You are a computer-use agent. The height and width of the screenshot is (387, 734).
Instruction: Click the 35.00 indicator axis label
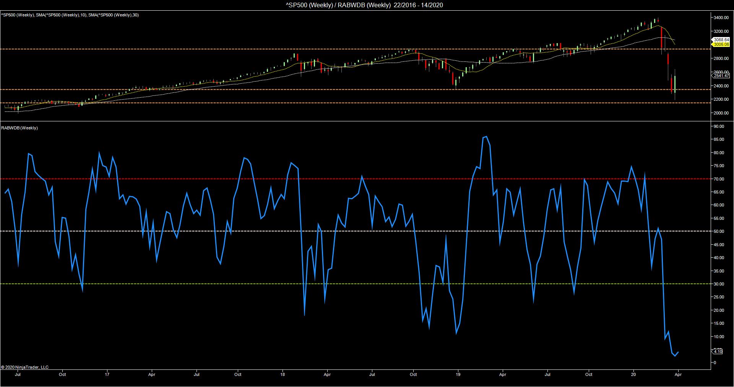point(719,271)
